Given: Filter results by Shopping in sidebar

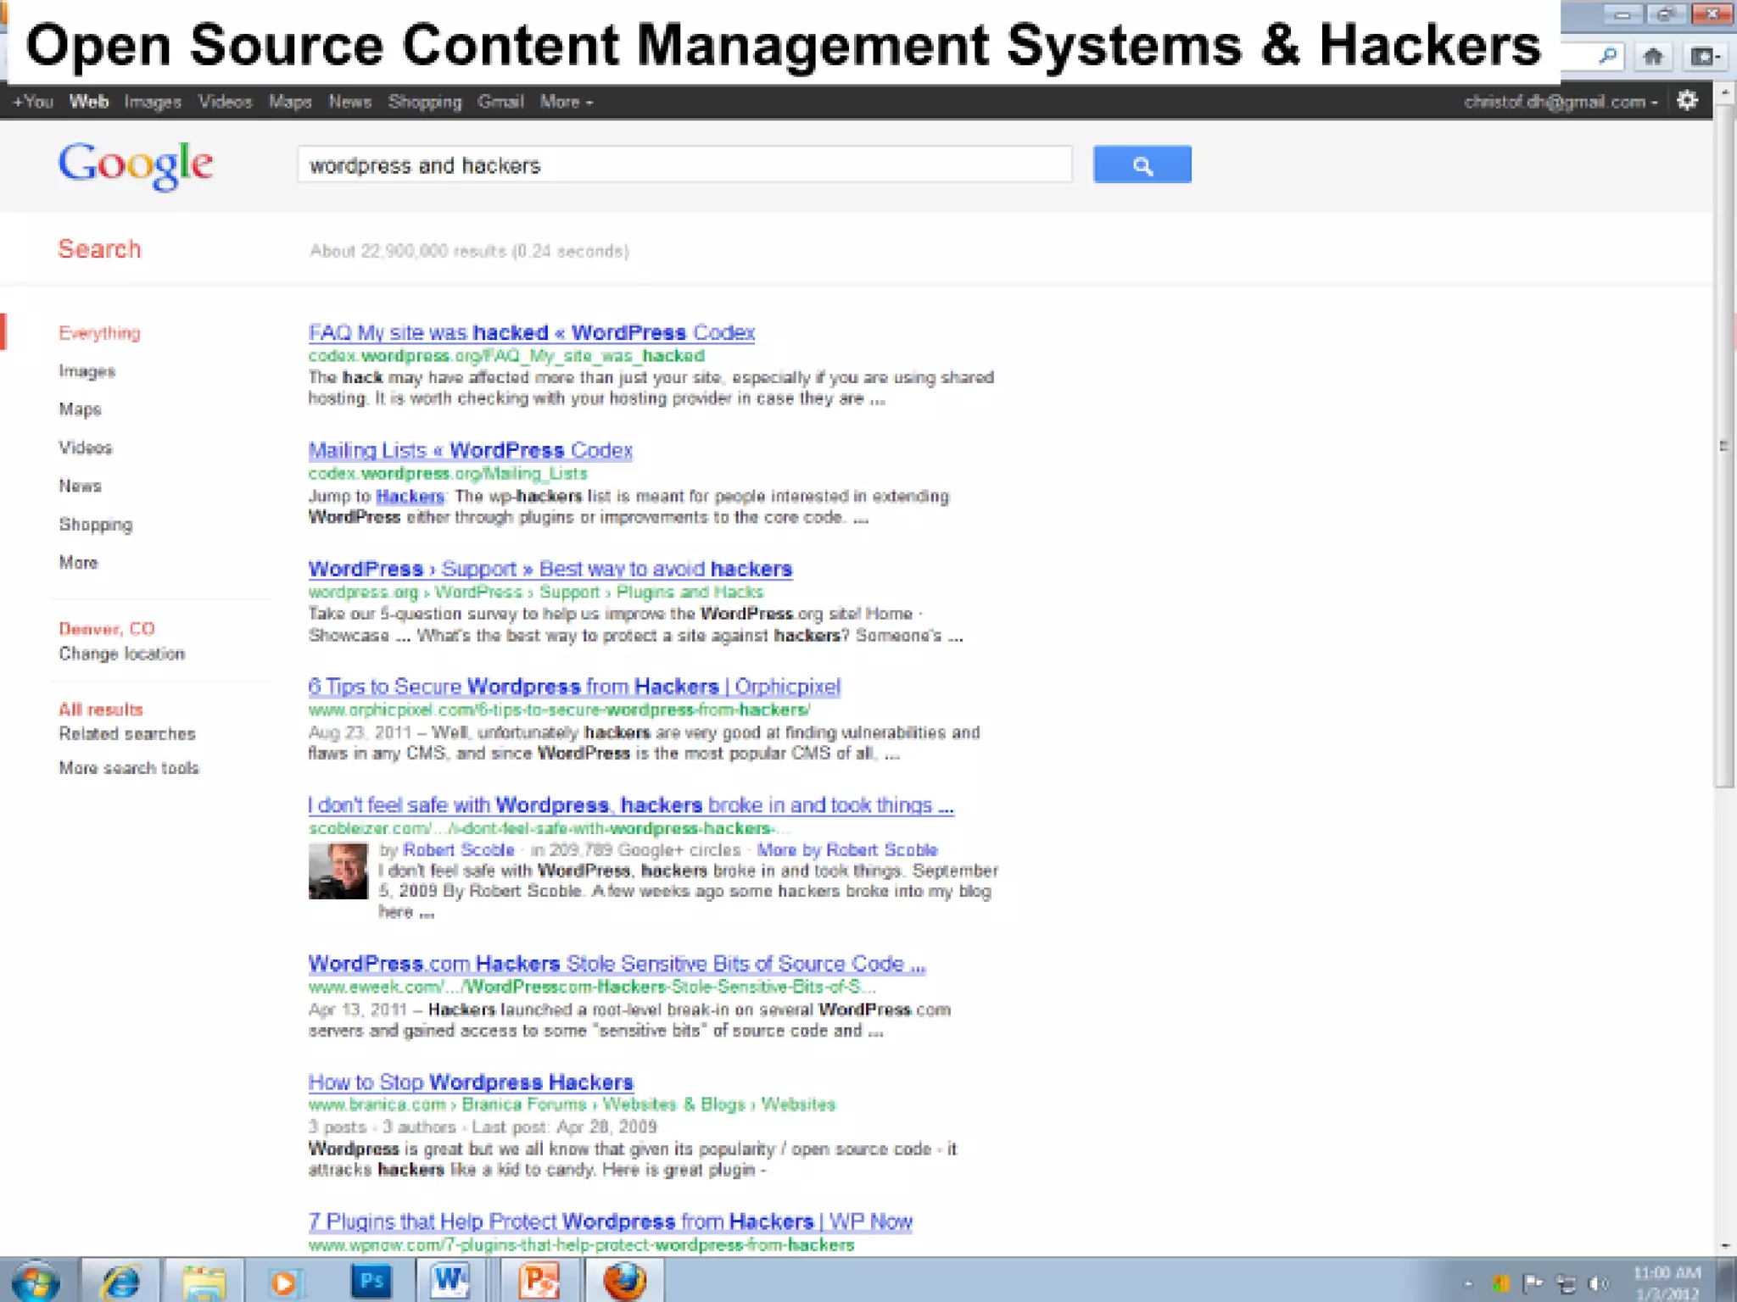Looking at the screenshot, I should coord(95,525).
